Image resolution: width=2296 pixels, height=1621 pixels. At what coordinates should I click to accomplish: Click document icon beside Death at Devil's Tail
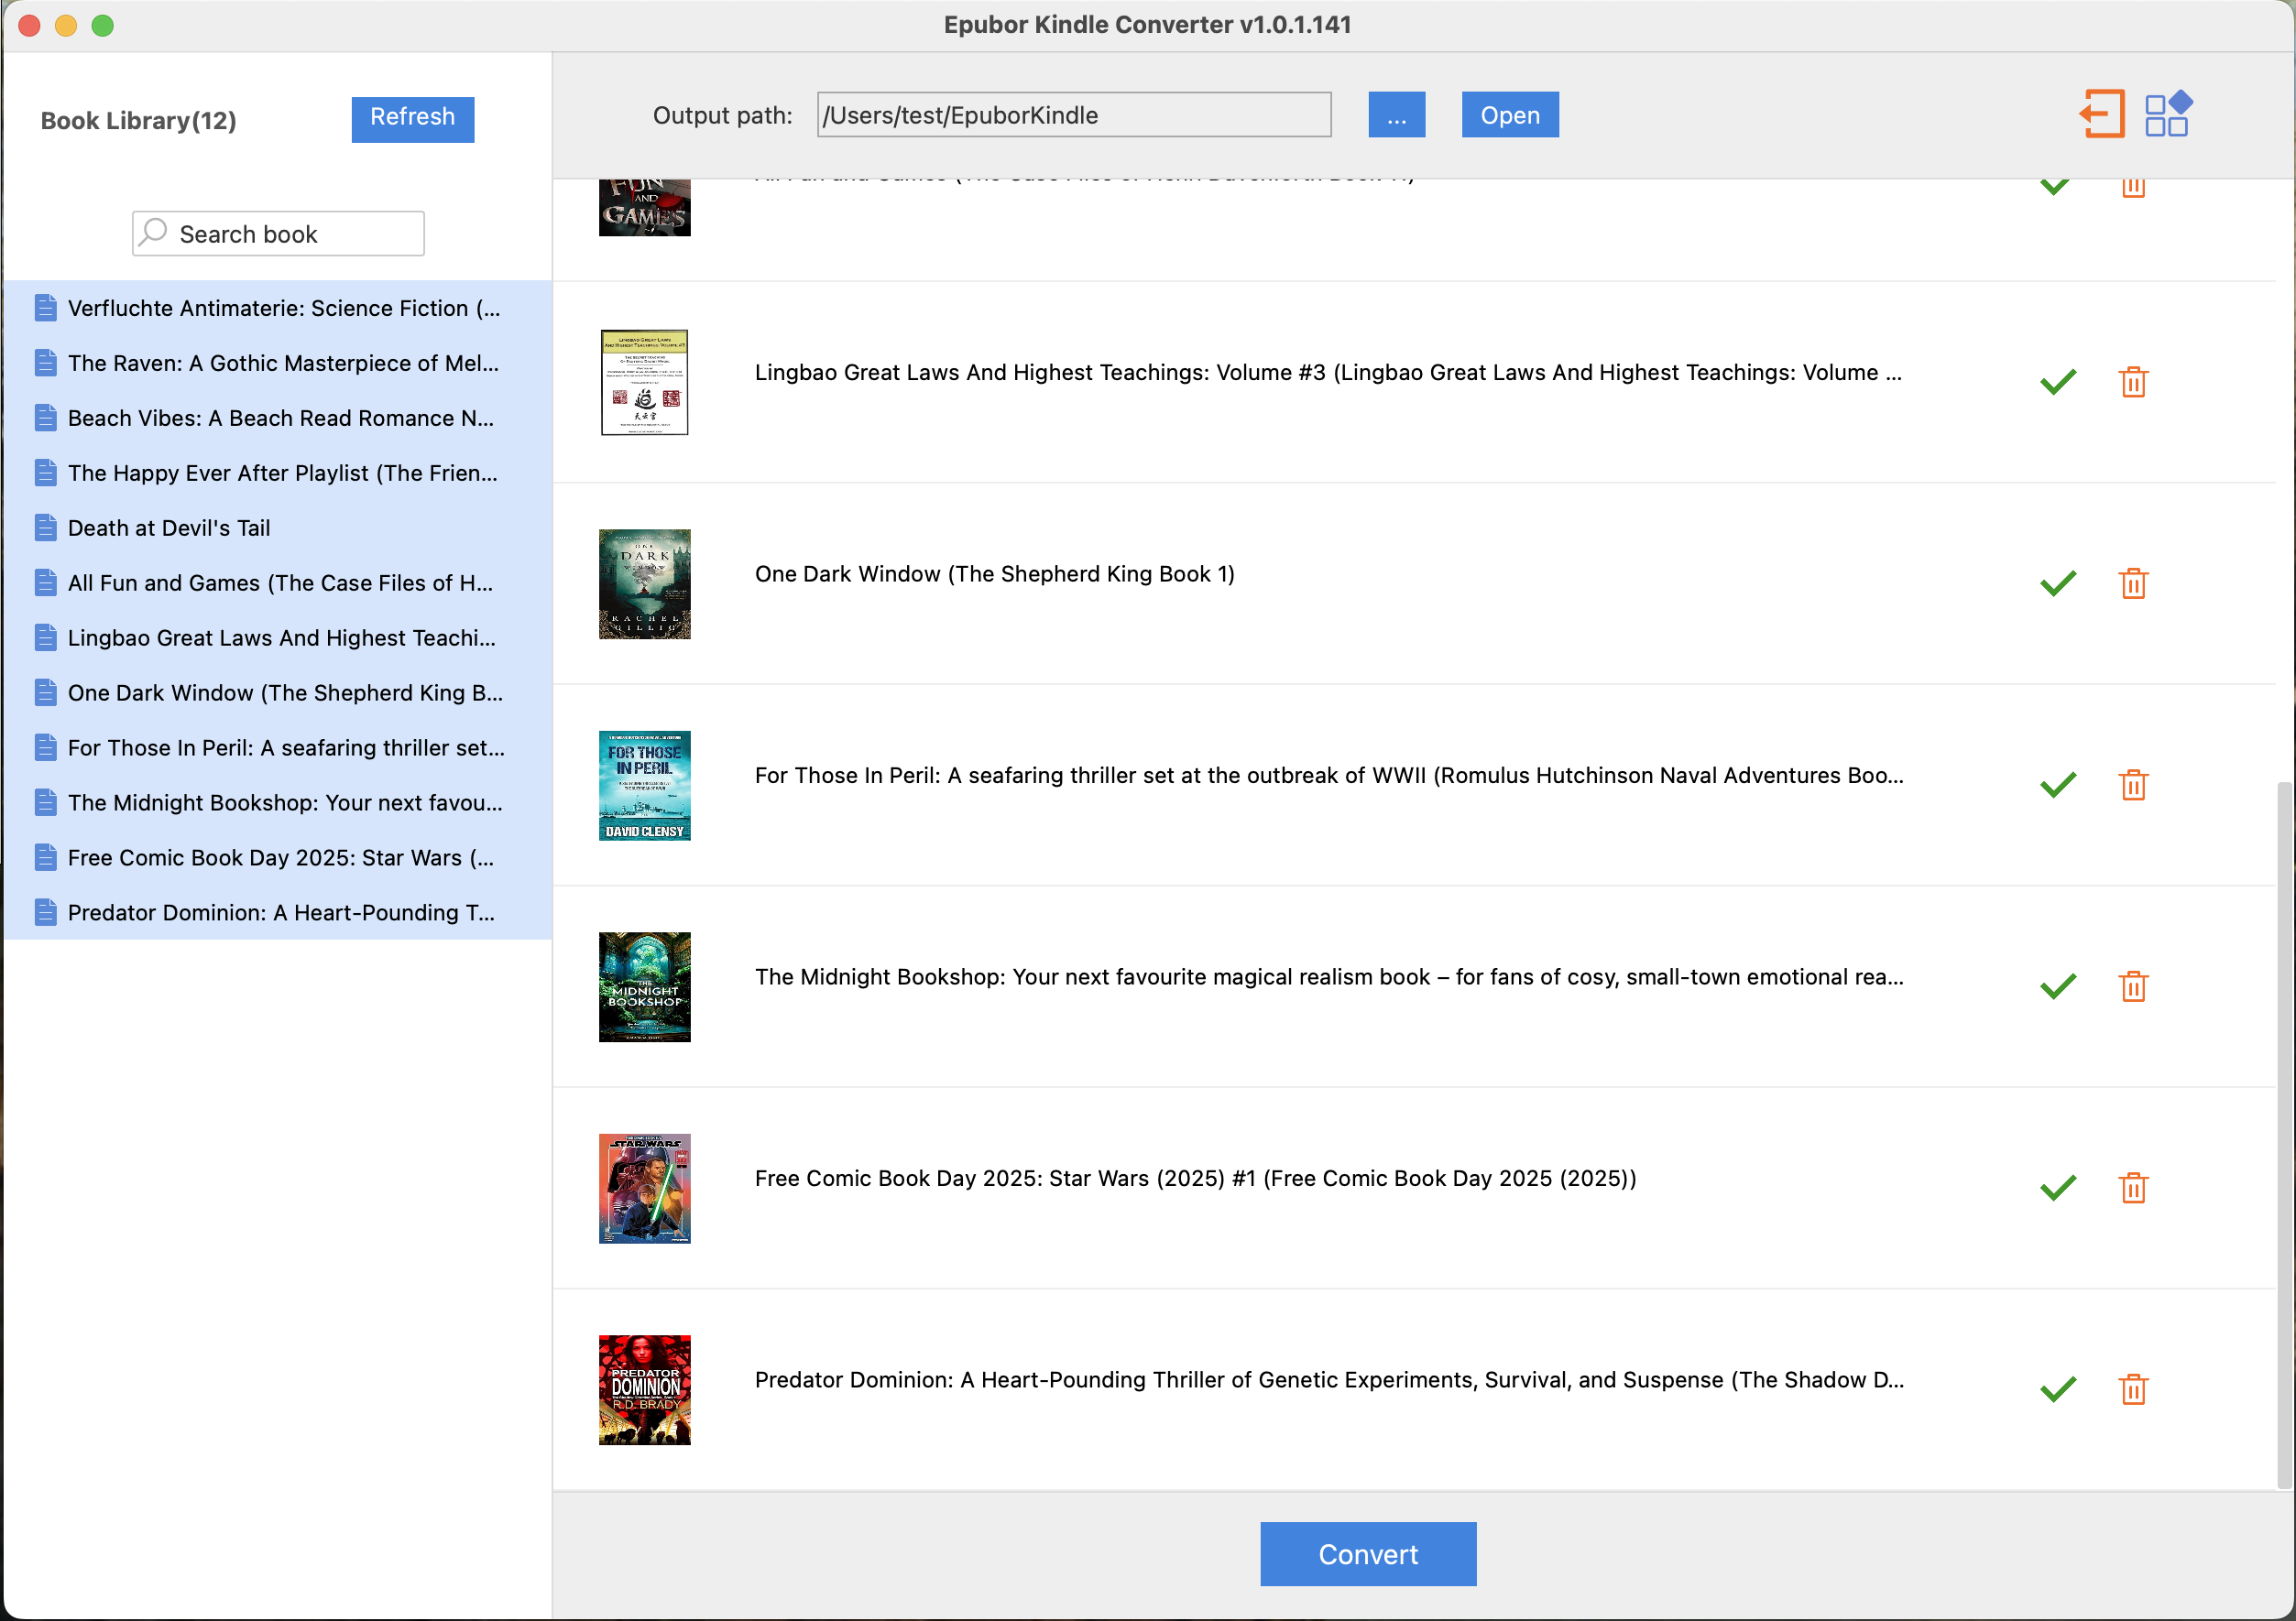click(45, 528)
